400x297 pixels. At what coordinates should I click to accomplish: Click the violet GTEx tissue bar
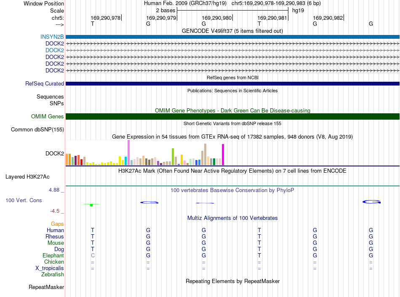(128, 153)
